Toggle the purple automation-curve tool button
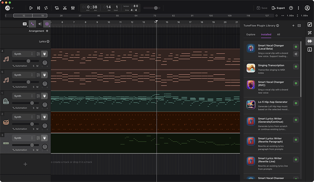This screenshot has height=182, width=314. pyautogui.click(x=32, y=24)
